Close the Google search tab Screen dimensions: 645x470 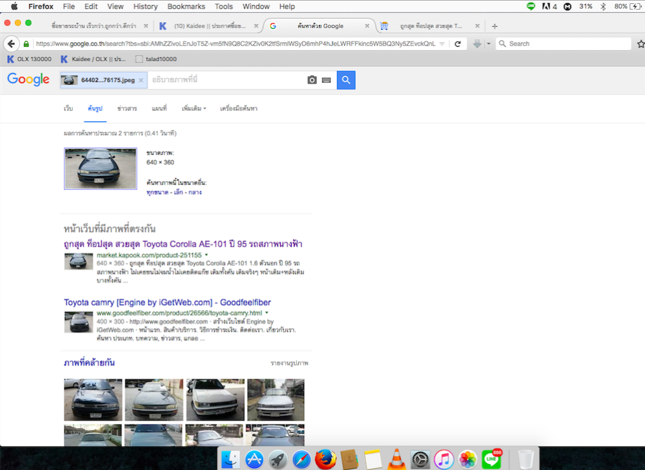coord(367,26)
